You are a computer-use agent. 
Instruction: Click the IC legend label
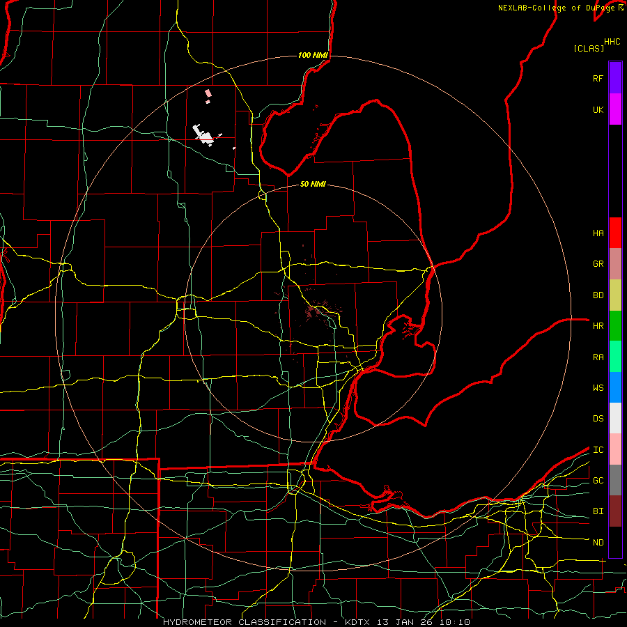click(x=598, y=450)
